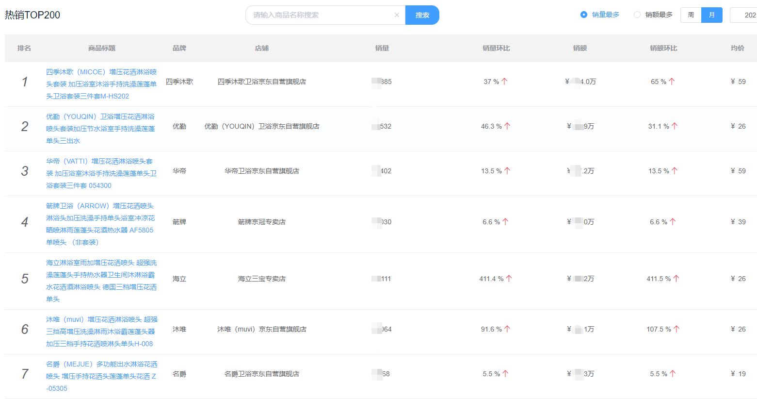Image resolution: width=757 pixels, height=399 pixels.
Task: Click the trend arrow beside 5.5% for 名爵
Action: coord(505,374)
